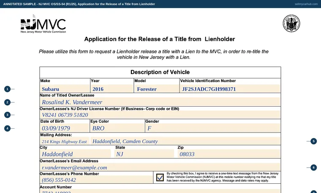Click the phone number field (856) 555-0142
The image size is (321, 193).
point(96,180)
